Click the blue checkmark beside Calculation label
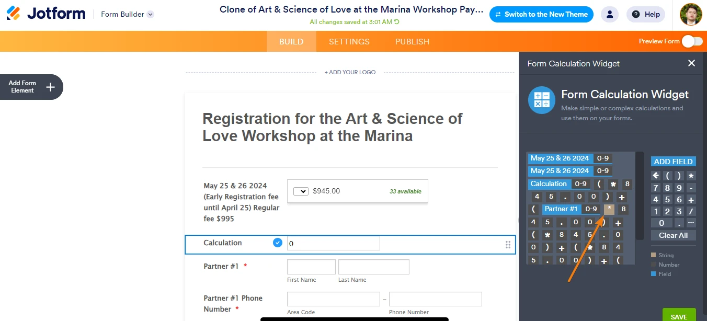This screenshot has height=321, width=707. 278,243
